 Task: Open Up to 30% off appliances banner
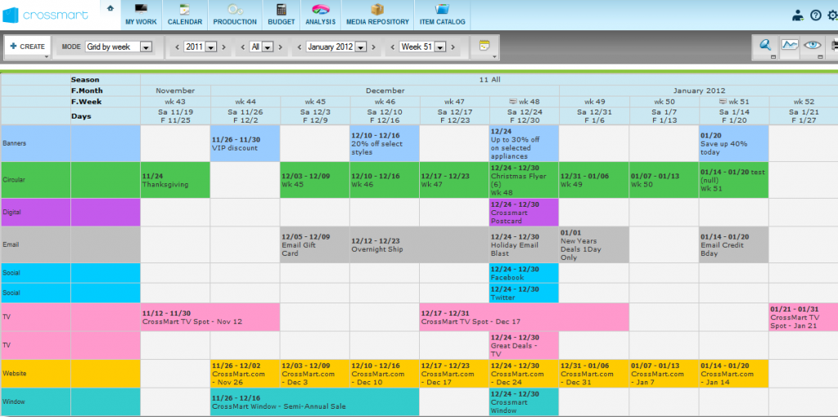pyautogui.click(x=525, y=144)
